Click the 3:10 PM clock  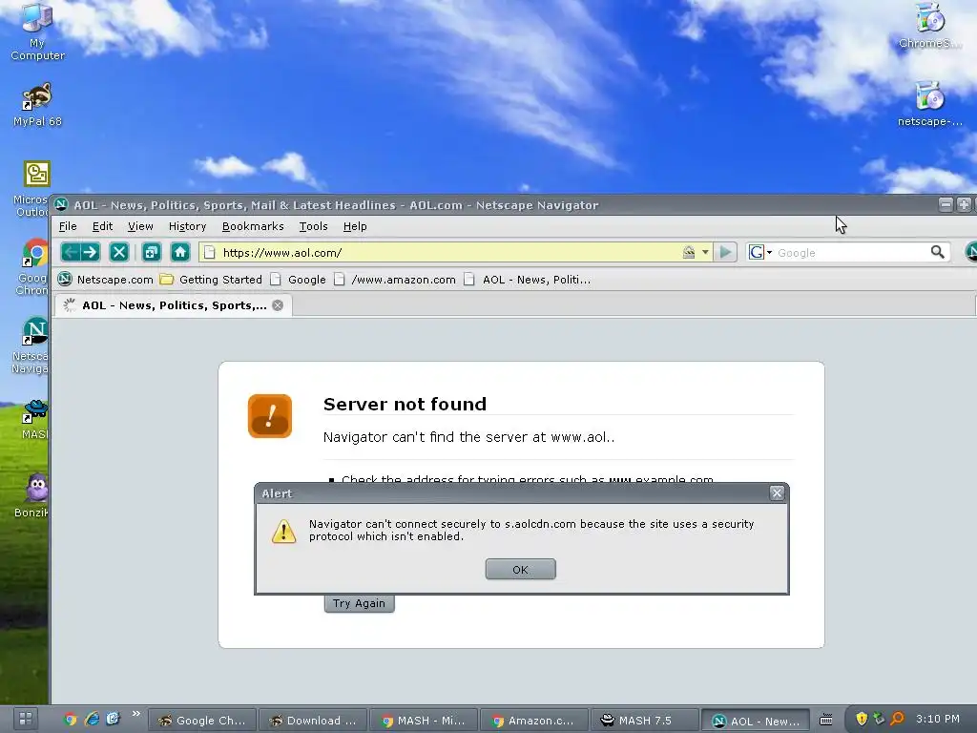(938, 720)
